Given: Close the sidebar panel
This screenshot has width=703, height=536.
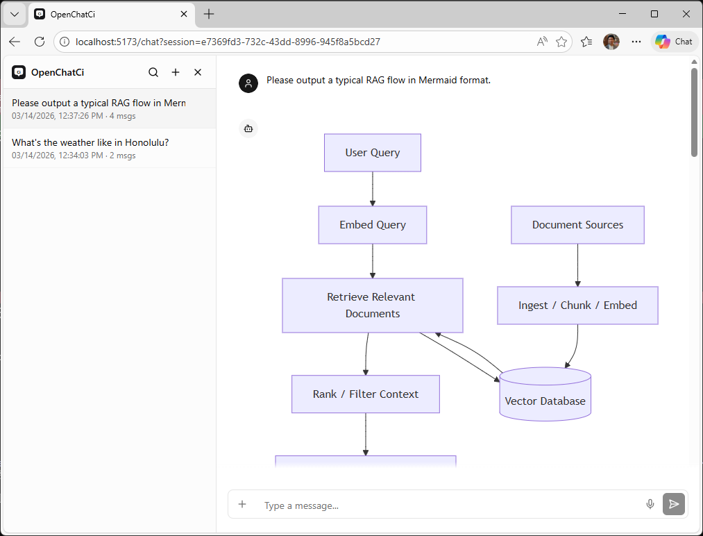Looking at the screenshot, I should tap(198, 72).
